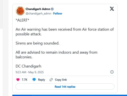Click the Air warning tweet paragraph
This screenshot has width=127, height=96.
[65, 32]
